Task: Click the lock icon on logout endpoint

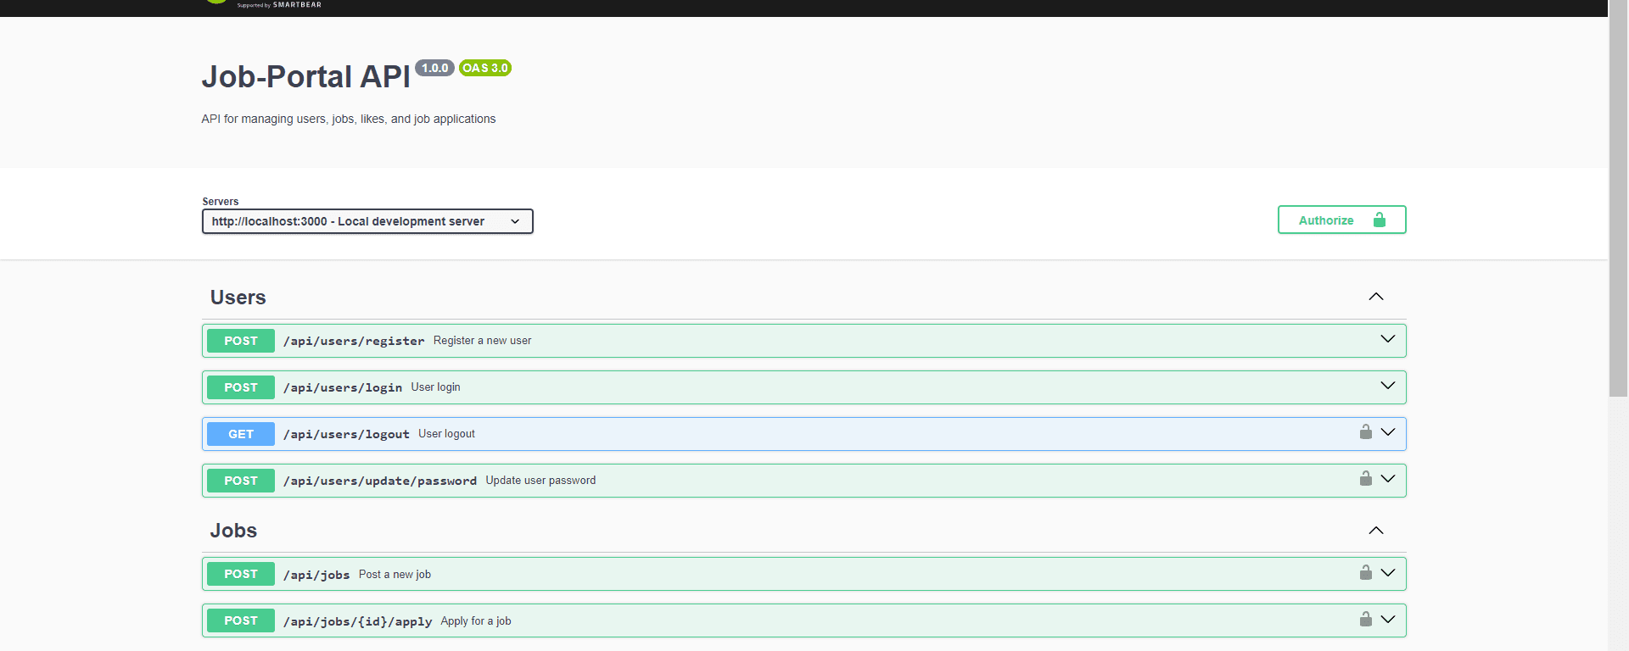Action: (1366, 432)
